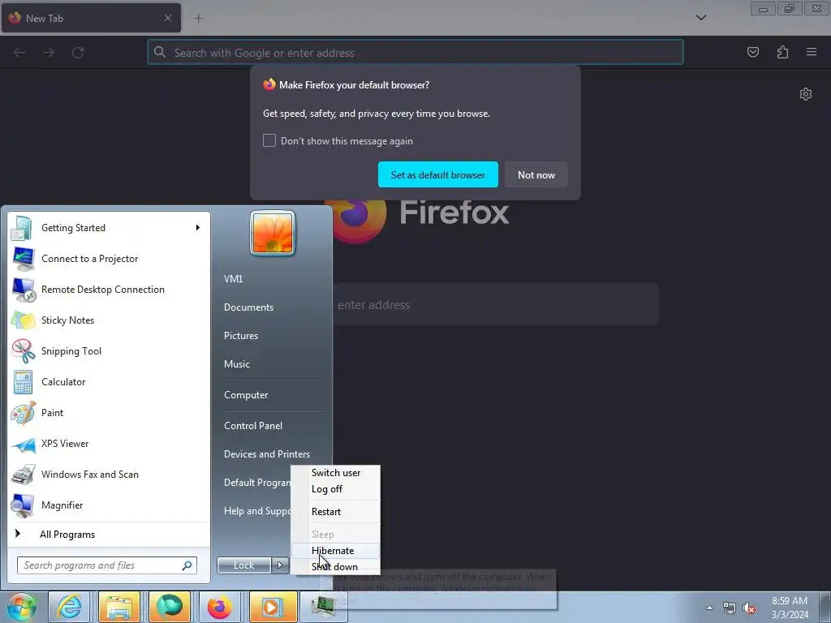Click the Firefox taskbar icon

click(x=219, y=607)
